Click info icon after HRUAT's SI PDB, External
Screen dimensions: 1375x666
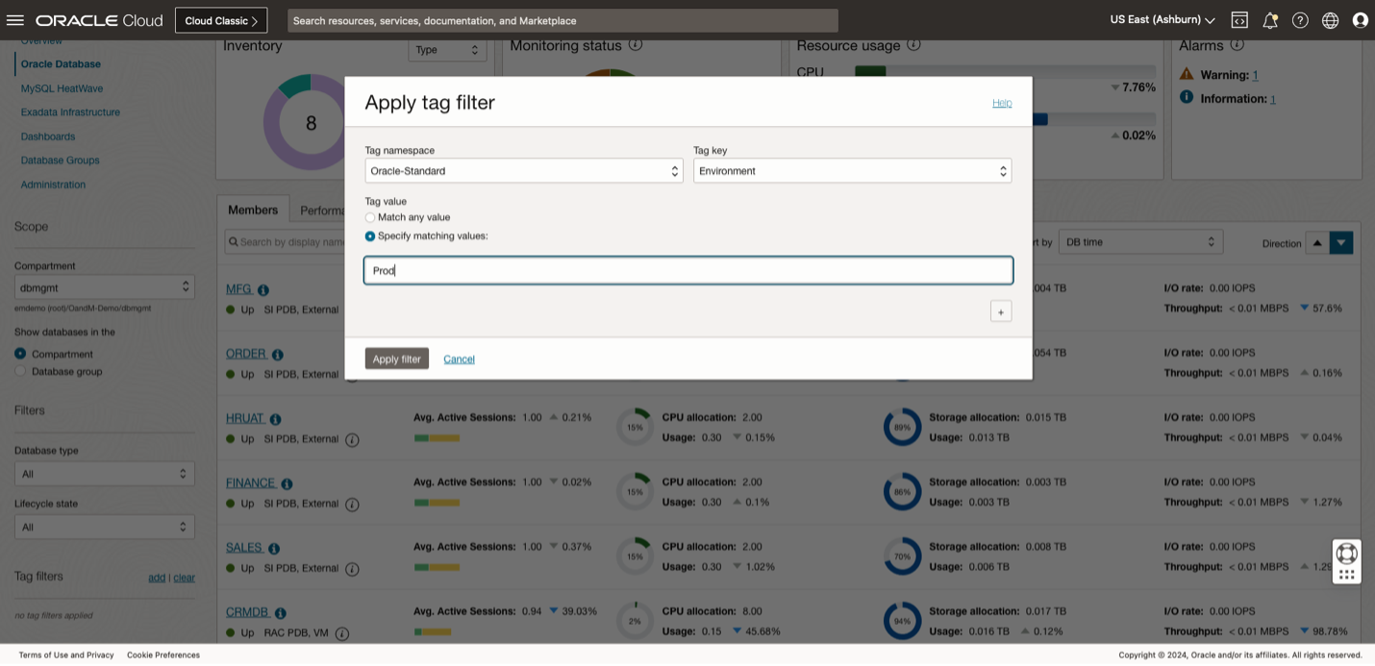352,439
